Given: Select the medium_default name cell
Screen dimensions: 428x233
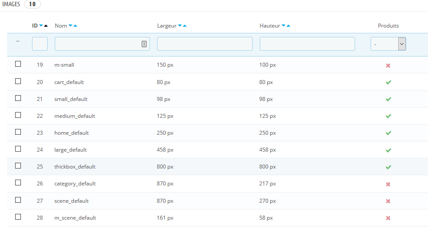Looking at the screenshot, I should pos(75,116).
